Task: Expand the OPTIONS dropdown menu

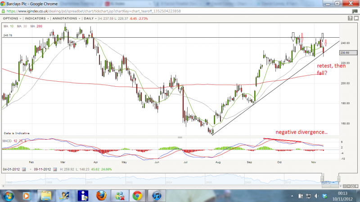Action: coord(13,18)
